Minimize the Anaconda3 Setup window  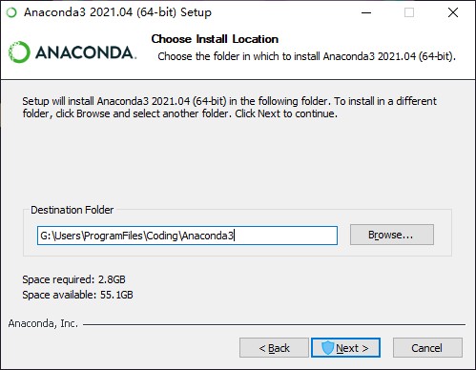click(x=366, y=12)
